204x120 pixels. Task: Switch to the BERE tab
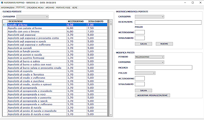(x=75, y=8)
